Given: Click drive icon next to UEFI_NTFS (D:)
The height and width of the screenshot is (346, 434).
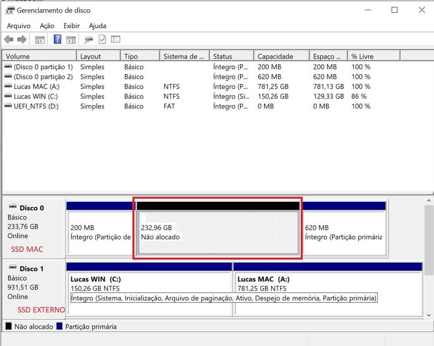Looking at the screenshot, I should (x=8, y=106).
